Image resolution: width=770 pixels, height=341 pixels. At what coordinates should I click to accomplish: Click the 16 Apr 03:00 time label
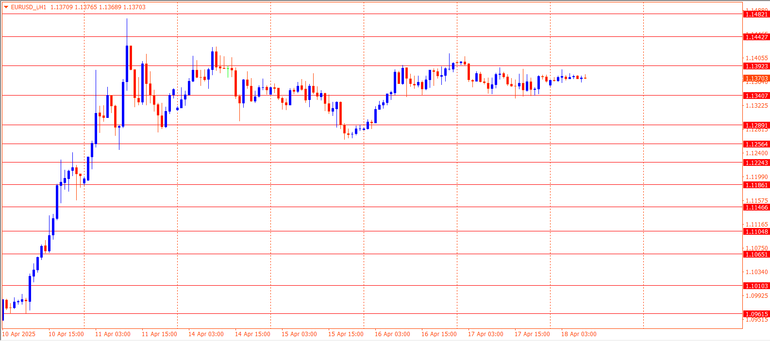click(392, 334)
